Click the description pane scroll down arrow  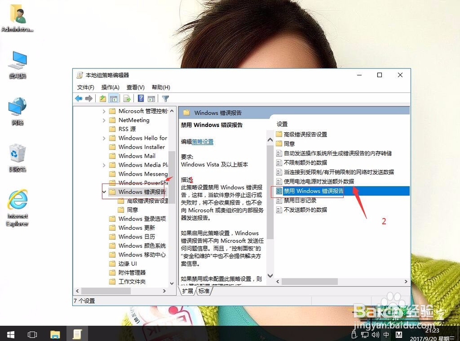click(270, 275)
